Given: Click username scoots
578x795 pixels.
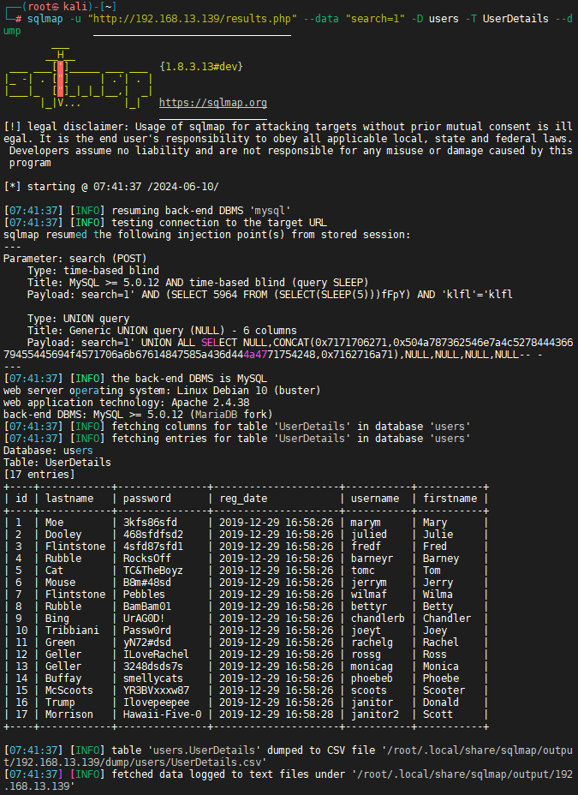Looking at the screenshot, I should pyautogui.click(x=369, y=690).
